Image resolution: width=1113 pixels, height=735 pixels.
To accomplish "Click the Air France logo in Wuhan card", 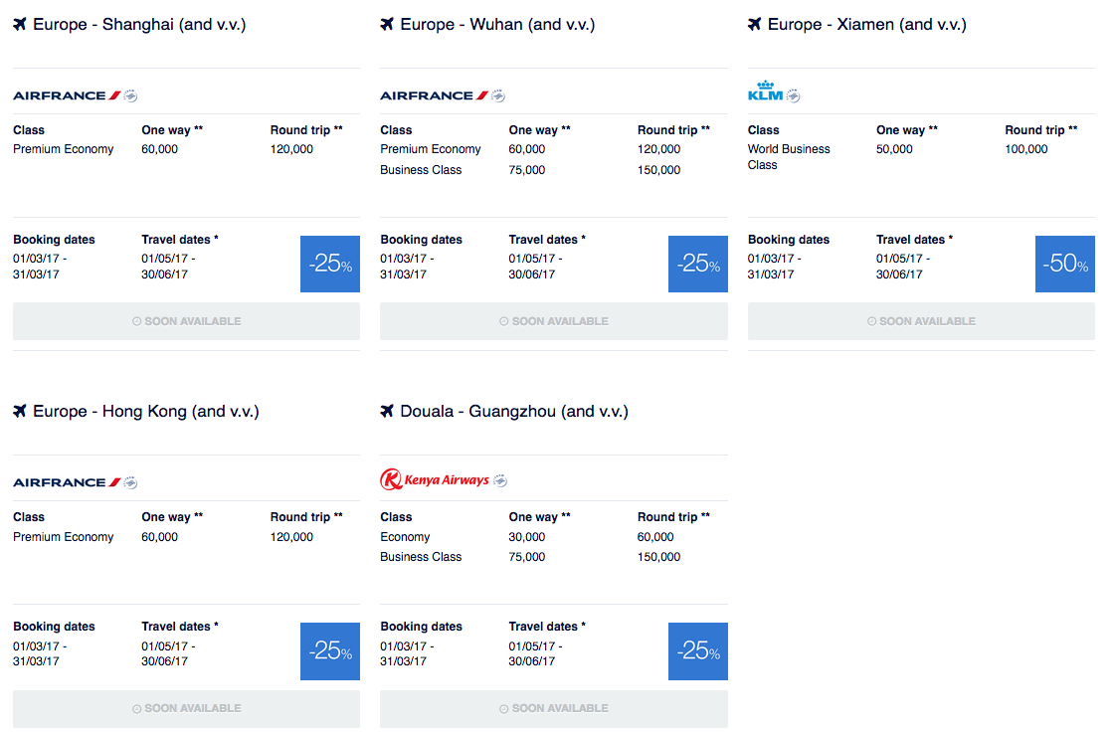I will pyautogui.click(x=442, y=95).
